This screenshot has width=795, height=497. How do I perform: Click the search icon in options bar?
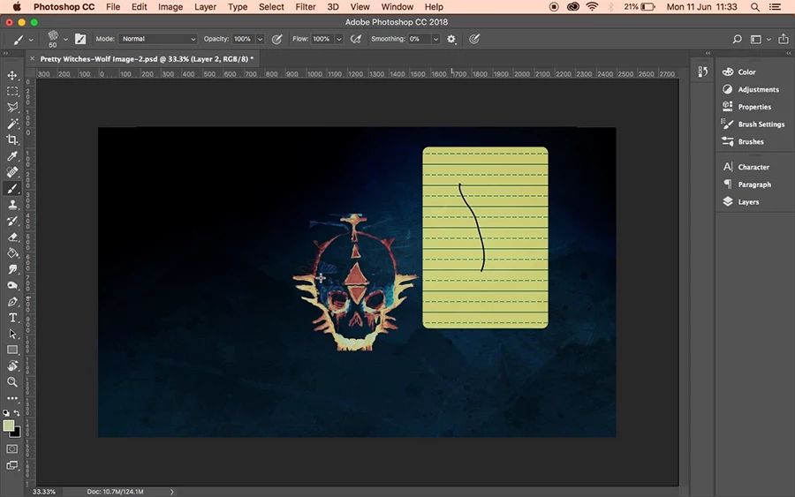tap(738, 39)
